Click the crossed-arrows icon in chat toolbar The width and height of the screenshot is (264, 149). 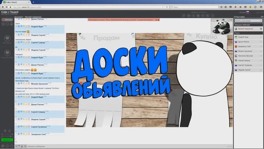point(25,146)
